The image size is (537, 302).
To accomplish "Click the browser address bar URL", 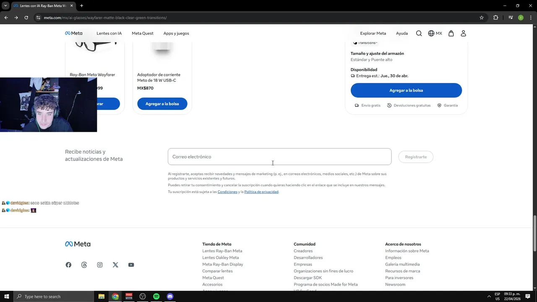I will (105, 18).
